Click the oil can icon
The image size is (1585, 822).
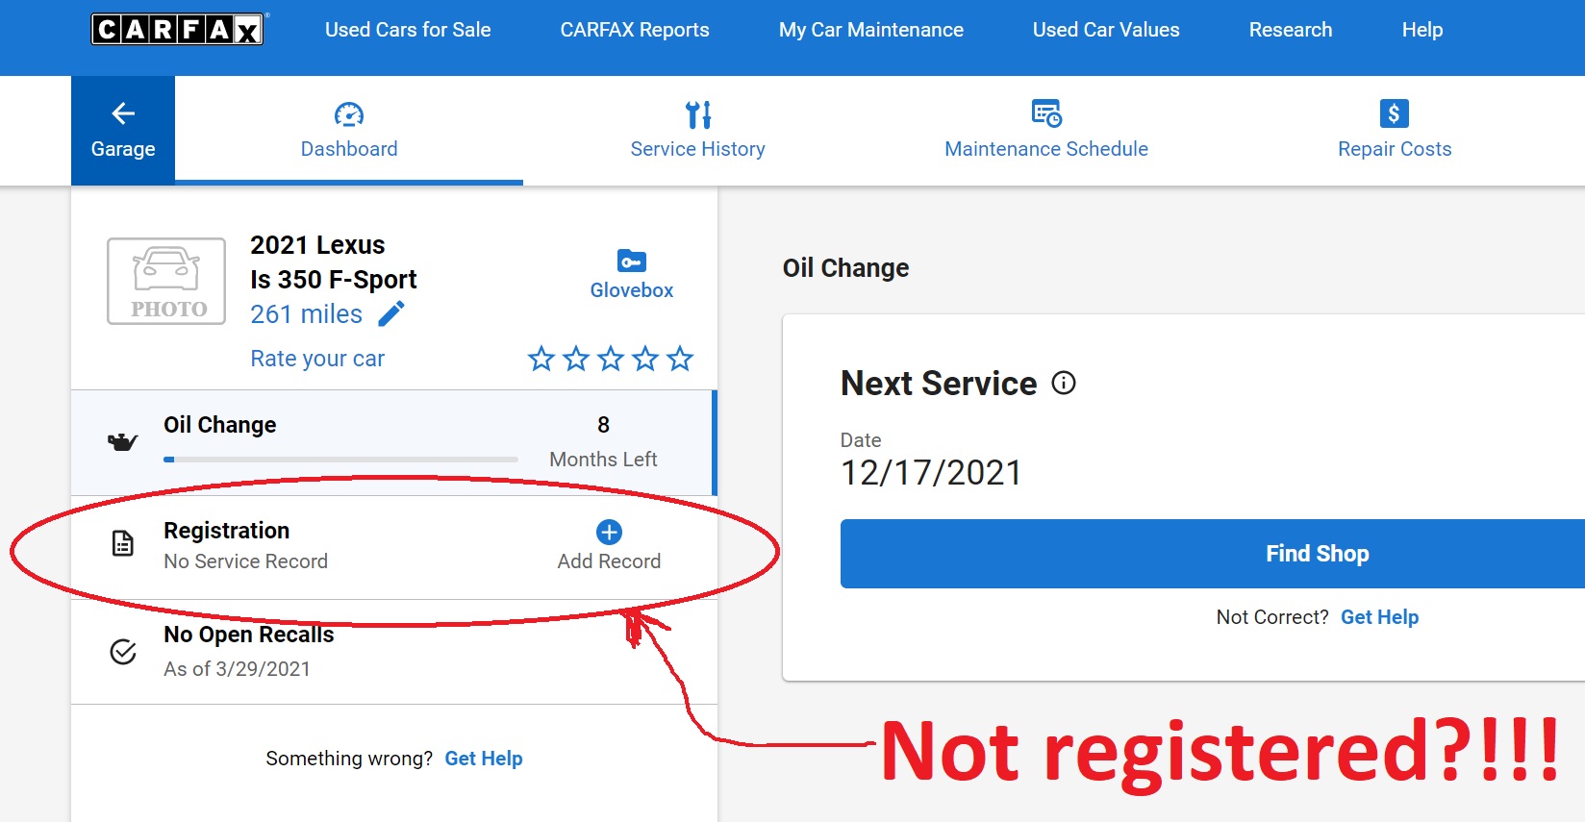tap(123, 442)
